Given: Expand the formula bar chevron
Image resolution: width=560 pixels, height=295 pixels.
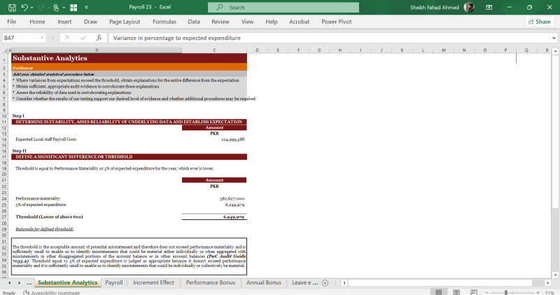Looking at the screenshot, I should point(554,38).
